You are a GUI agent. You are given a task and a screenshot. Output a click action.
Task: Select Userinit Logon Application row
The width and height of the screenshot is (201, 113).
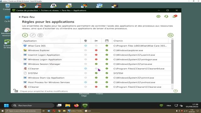click(x=96, y=55)
